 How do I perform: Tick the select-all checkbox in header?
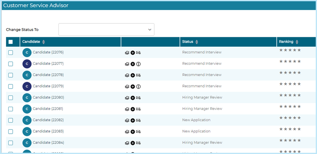click(11, 42)
